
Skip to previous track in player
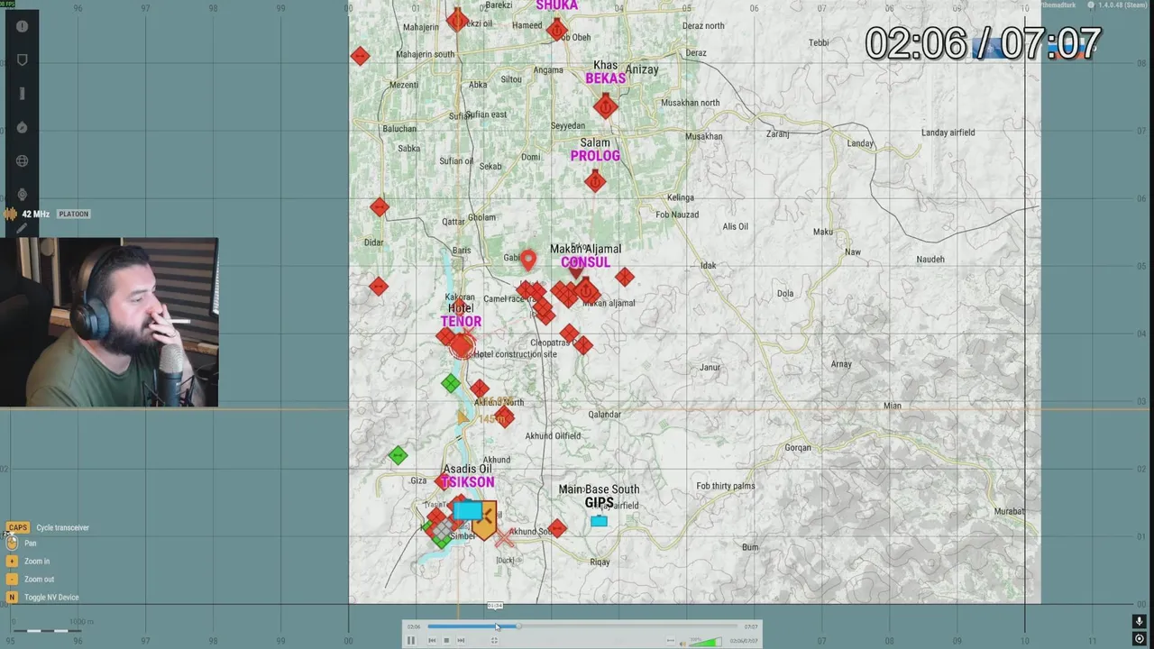tap(432, 641)
